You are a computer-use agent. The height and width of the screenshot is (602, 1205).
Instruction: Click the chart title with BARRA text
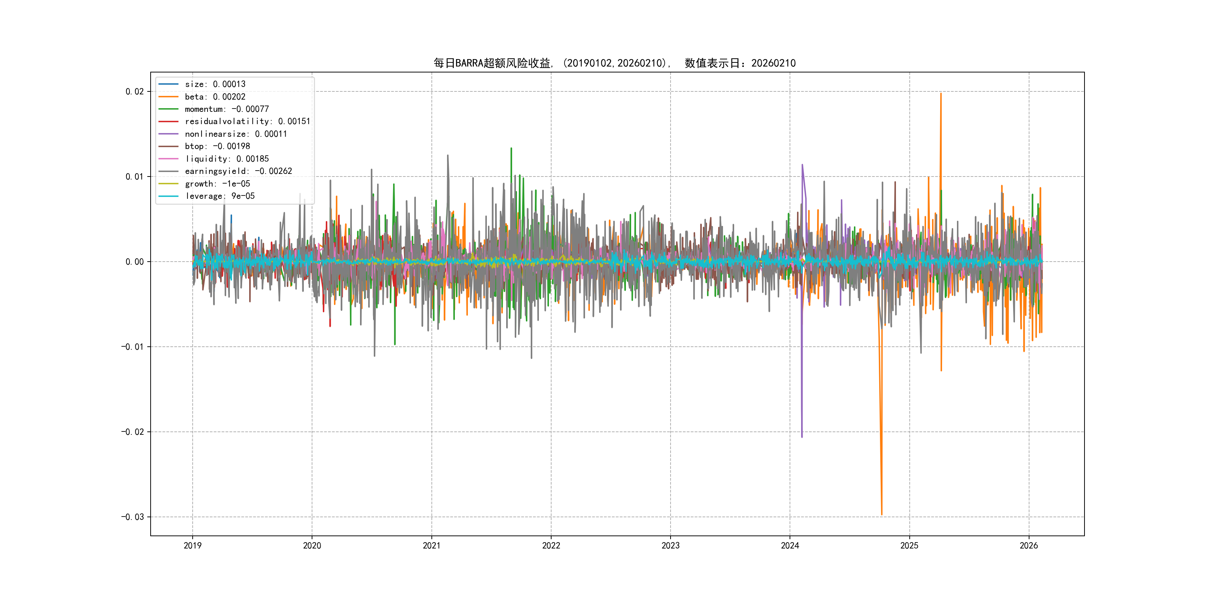614,63
